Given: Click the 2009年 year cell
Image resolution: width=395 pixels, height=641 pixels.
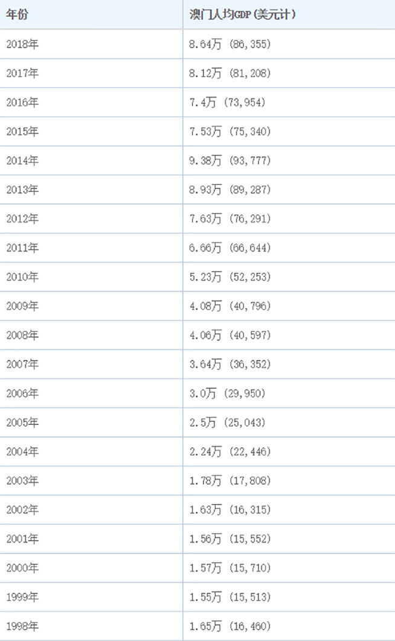Looking at the screenshot, I should tap(22, 306).
